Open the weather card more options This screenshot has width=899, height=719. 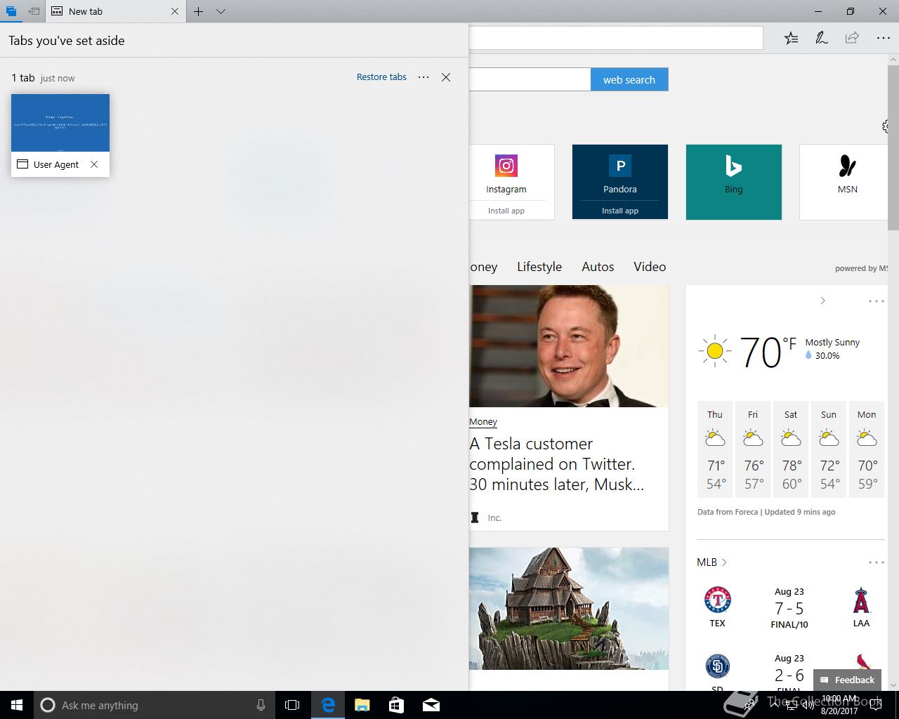(x=876, y=301)
